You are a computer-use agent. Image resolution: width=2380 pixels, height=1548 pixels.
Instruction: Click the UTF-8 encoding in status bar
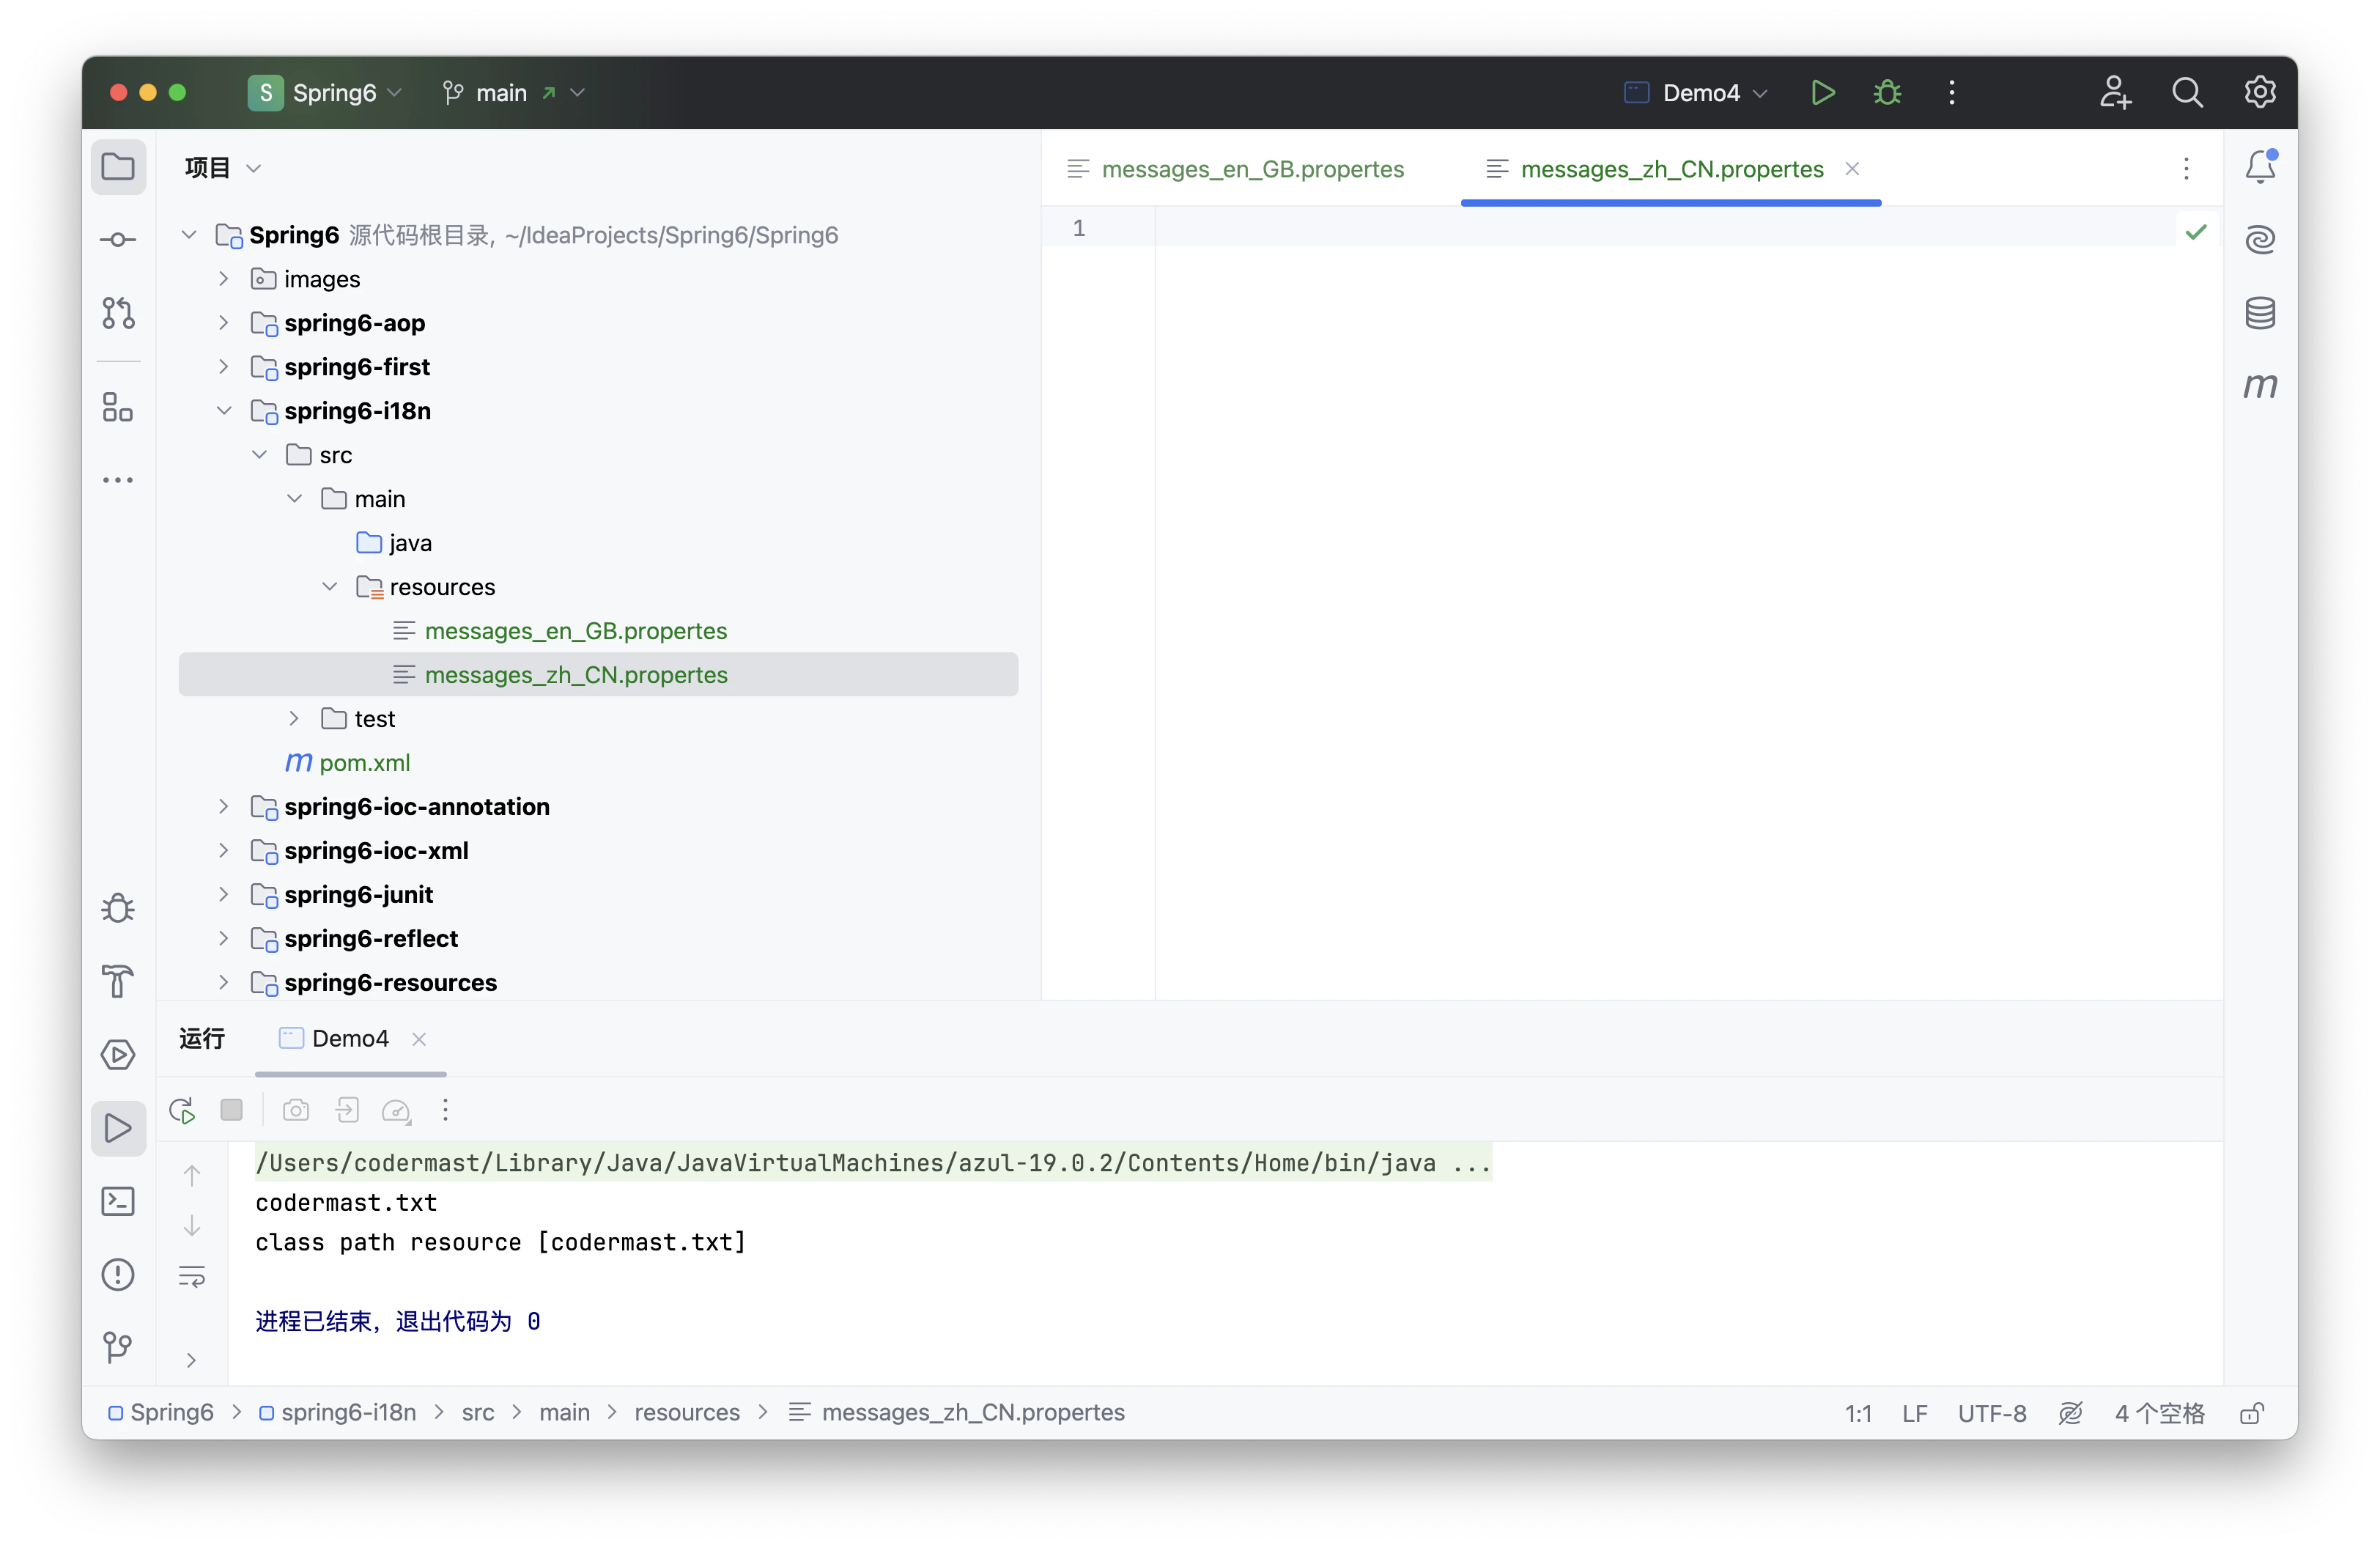click(1991, 1413)
